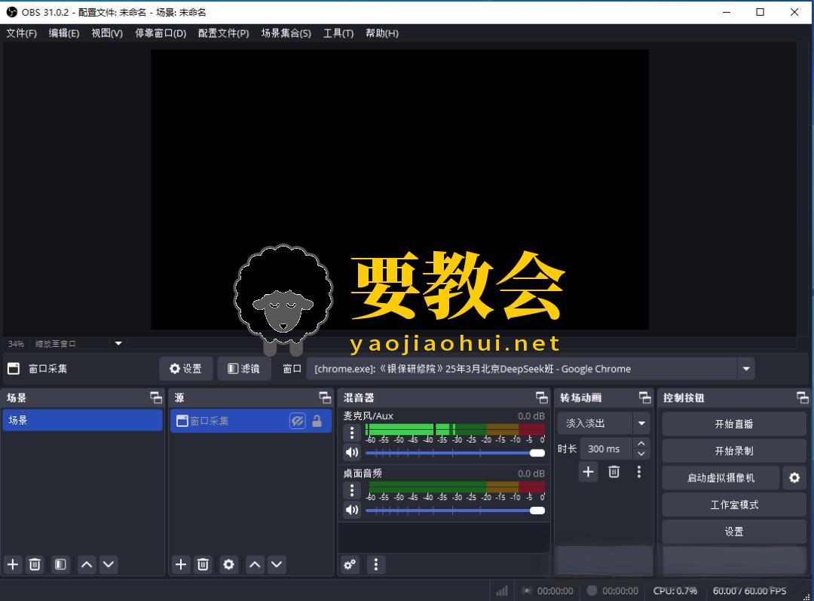Image resolution: width=814 pixels, height=601 pixels.
Task: Mute the 麦克风/Aux audio
Action: pos(352,452)
